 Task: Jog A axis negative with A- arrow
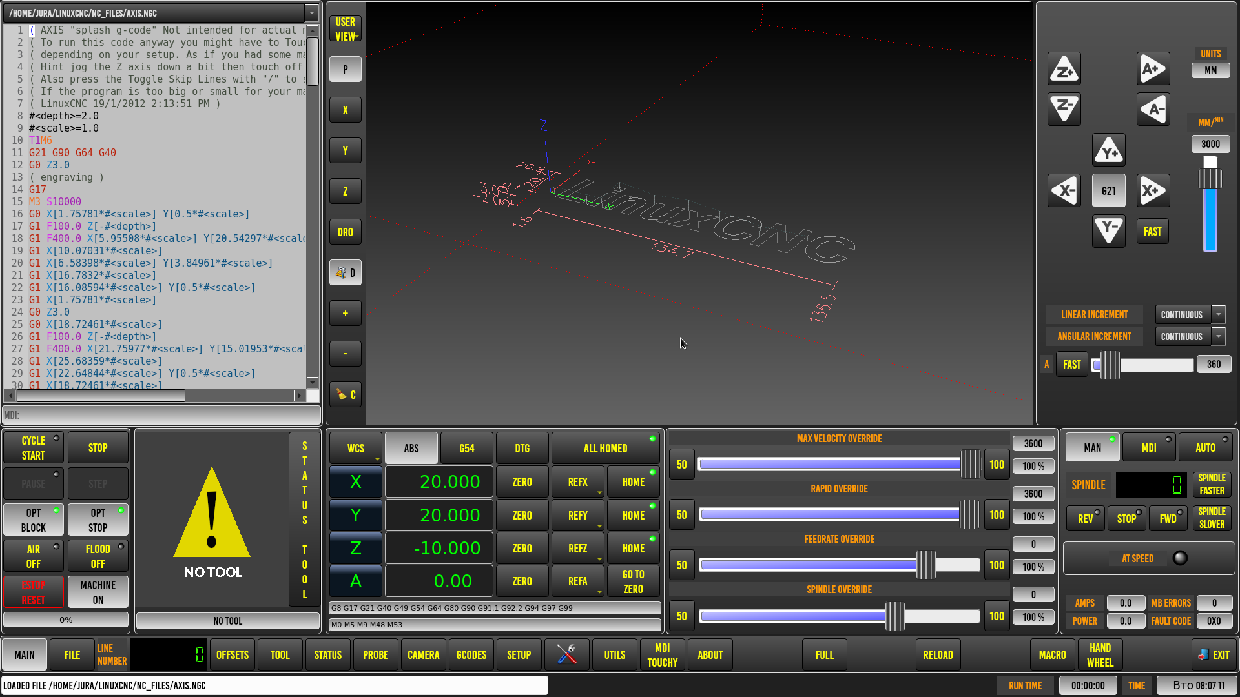[x=1153, y=109]
